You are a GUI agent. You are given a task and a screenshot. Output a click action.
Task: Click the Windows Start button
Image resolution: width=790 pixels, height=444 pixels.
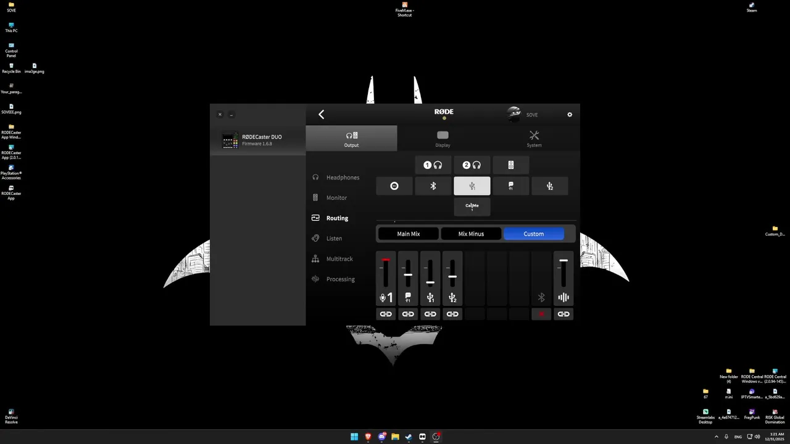[x=354, y=437]
